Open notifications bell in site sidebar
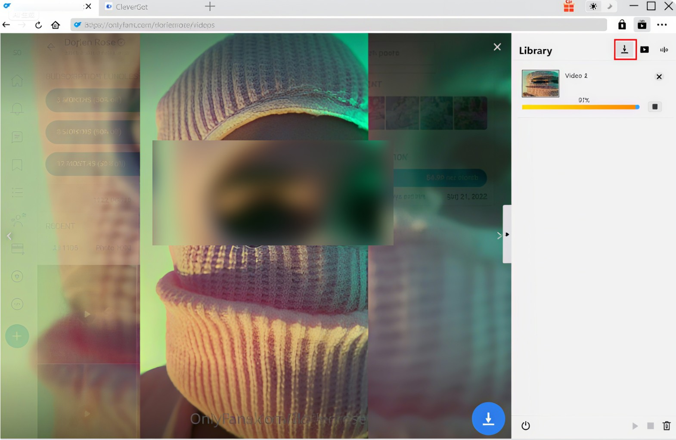Screen dimensions: 676x440 click(x=17, y=108)
